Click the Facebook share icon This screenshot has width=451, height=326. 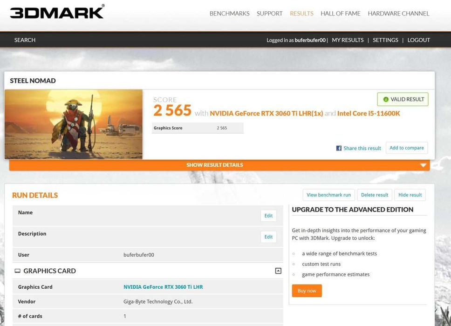tap(339, 148)
